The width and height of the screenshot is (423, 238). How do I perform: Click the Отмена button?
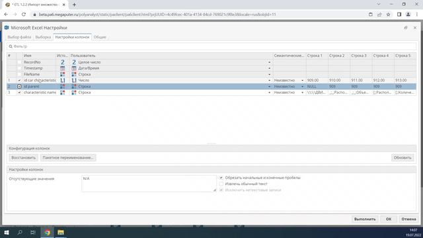tap(408, 219)
